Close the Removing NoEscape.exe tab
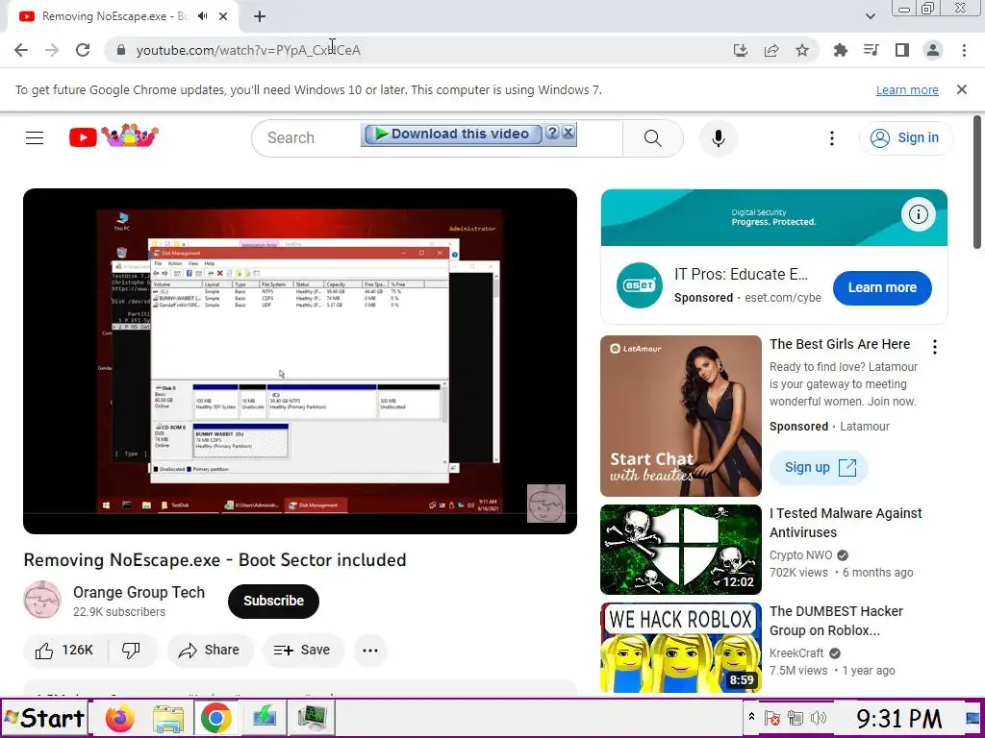 [223, 16]
